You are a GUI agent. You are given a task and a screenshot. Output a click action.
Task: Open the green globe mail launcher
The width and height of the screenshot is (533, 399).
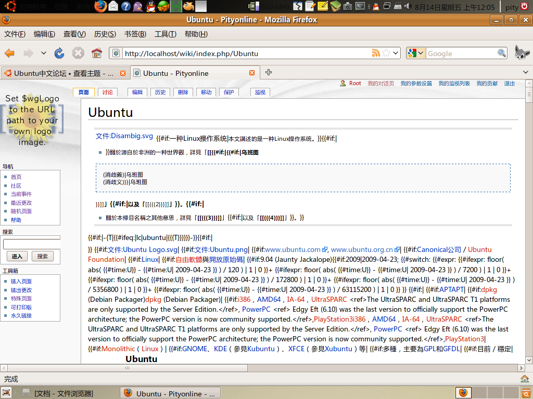[x=163, y=6]
